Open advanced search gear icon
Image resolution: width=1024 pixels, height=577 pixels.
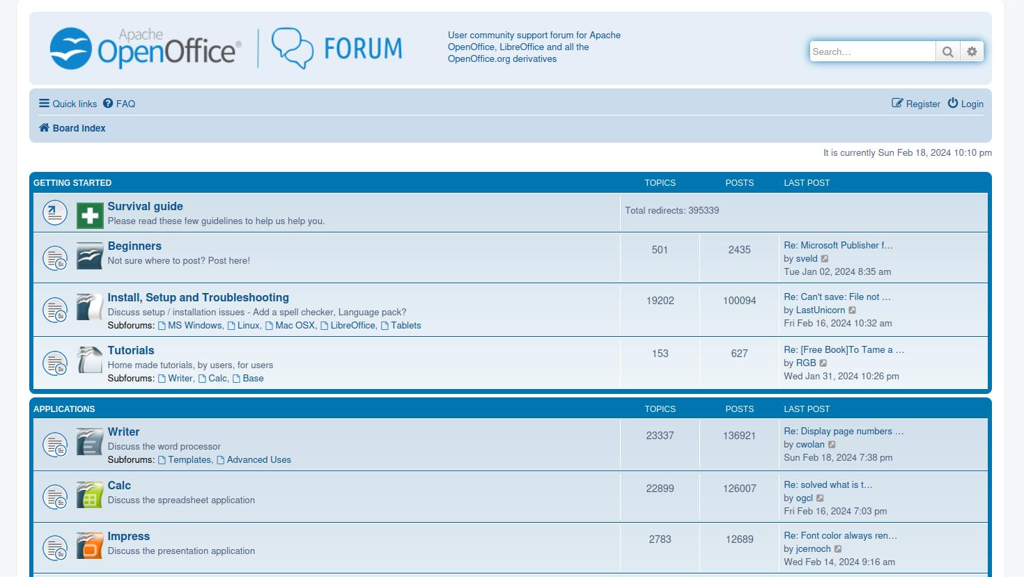pos(972,52)
